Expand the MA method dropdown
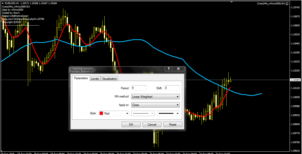 point(155,97)
